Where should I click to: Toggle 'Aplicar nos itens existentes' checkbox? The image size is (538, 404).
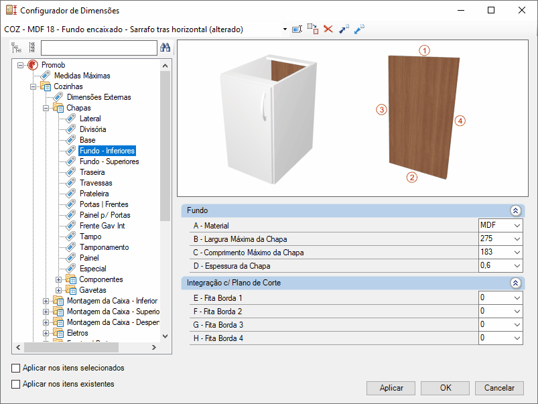[16, 384]
